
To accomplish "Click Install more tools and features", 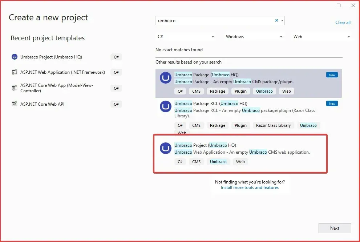I will 250,187.
